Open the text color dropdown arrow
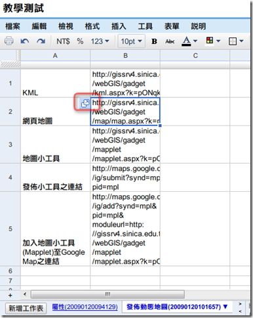 point(195,41)
